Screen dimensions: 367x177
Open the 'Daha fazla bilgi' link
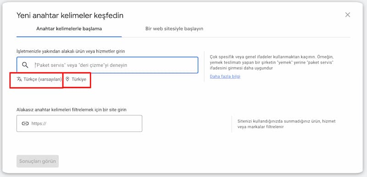point(225,76)
